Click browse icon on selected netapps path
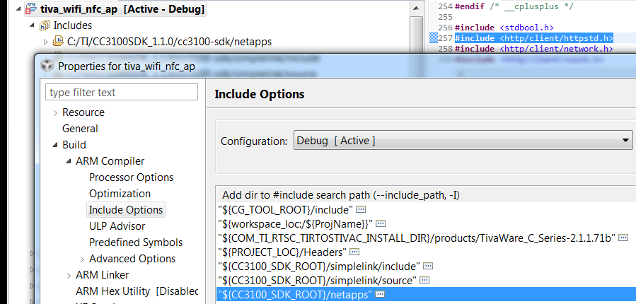The image size is (636, 304). coord(380,294)
